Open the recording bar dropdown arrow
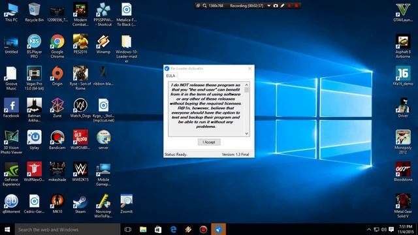This screenshot has height=235, width=418. (x=268, y=6)
